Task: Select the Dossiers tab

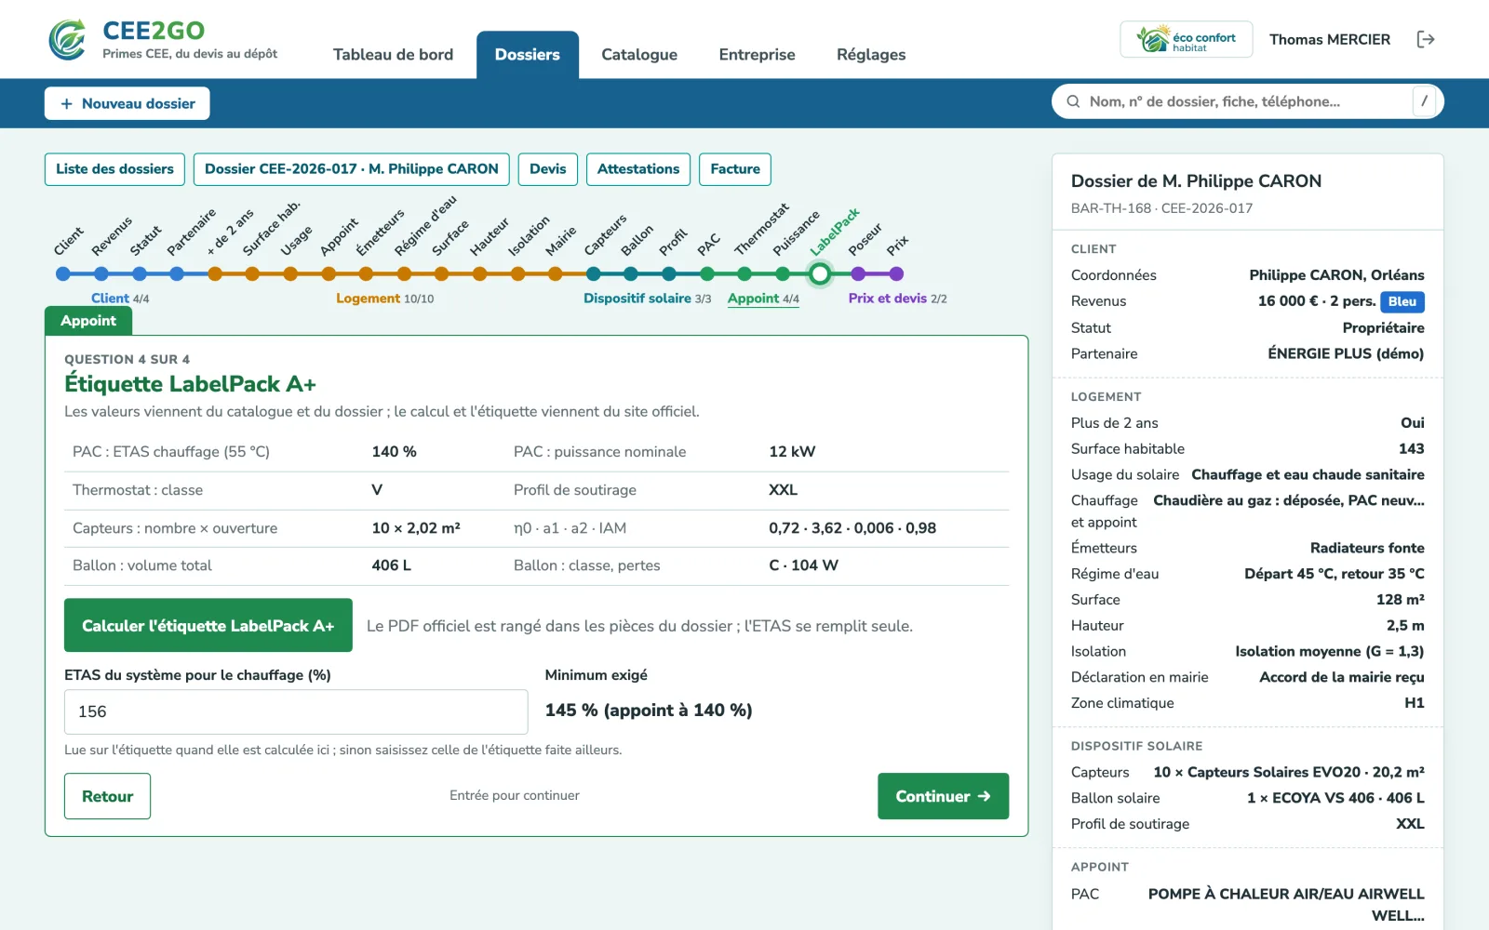Action: click(528, 54)
